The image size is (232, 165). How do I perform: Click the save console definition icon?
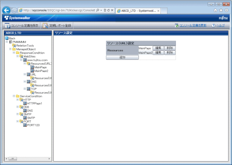point(7,26)
